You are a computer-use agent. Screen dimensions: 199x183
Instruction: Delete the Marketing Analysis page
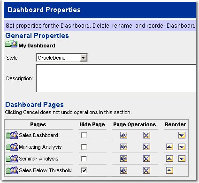click(146, 147)
